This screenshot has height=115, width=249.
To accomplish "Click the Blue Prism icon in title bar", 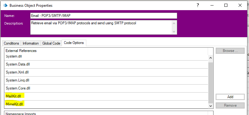I will coord(6,6).
